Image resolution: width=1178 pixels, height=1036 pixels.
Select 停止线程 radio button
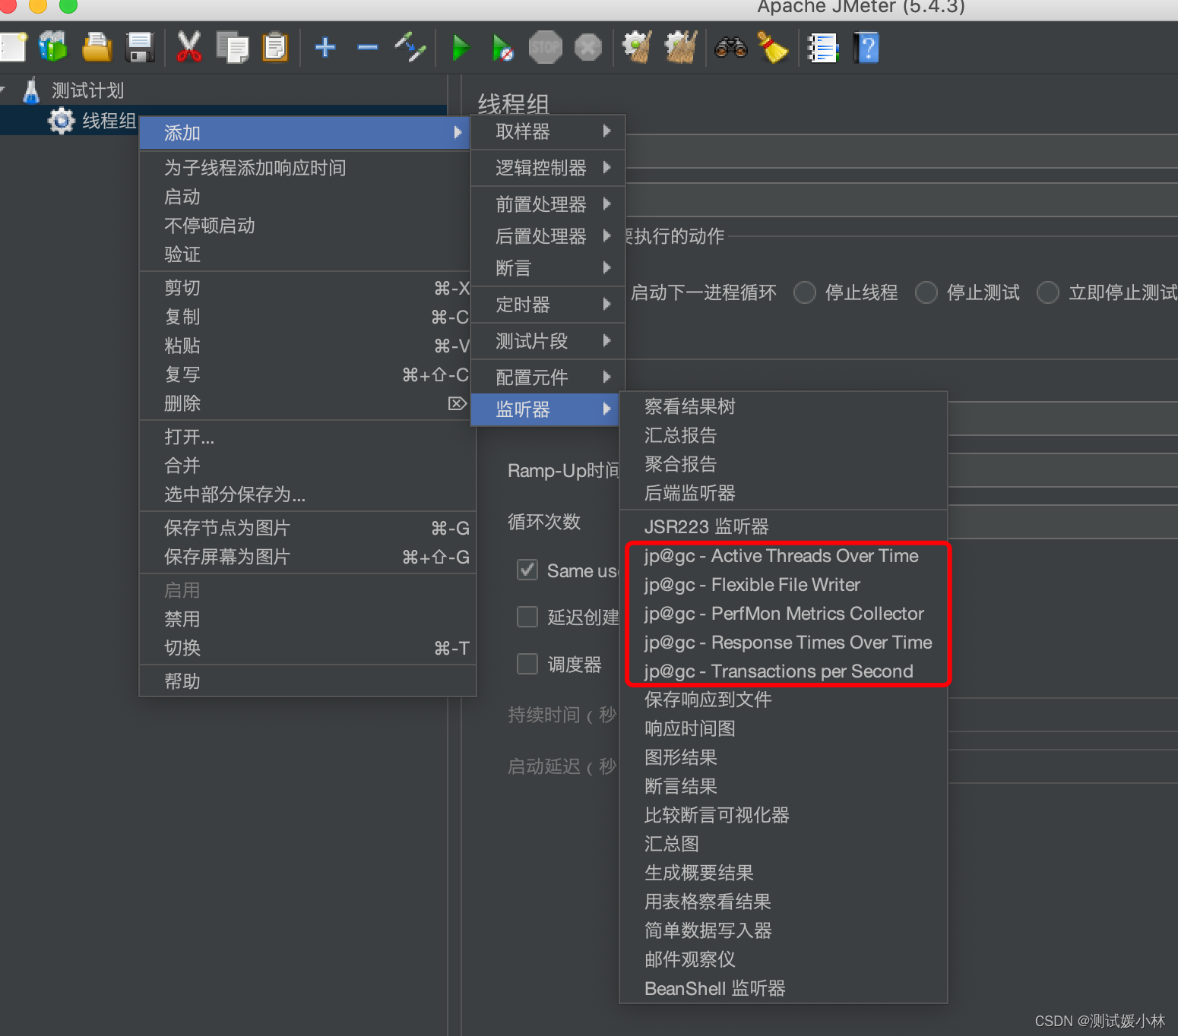pyautogui.click(x=805, y=292)
